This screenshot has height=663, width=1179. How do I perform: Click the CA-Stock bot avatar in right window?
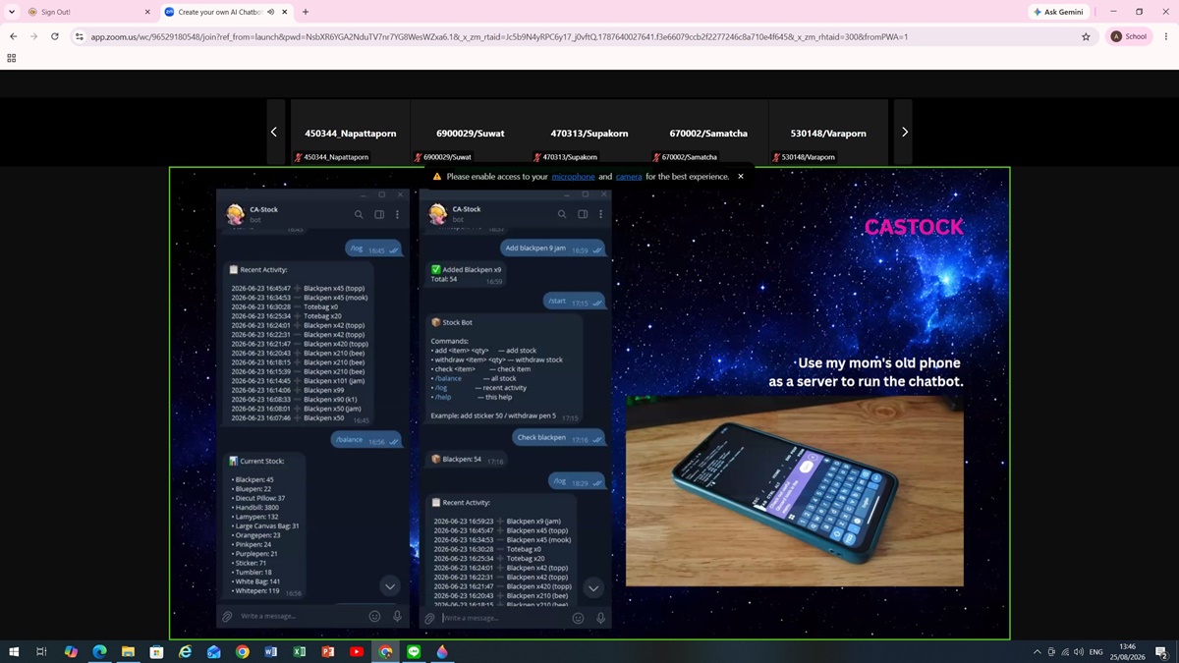point(438,214)
